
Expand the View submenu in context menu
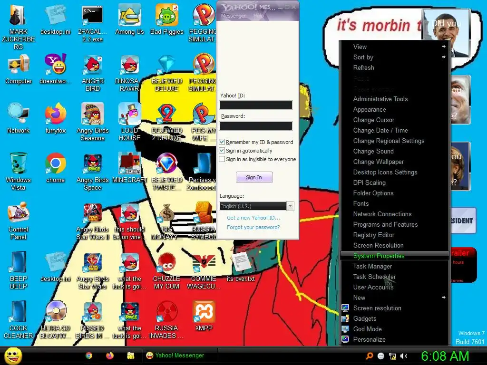395,47
